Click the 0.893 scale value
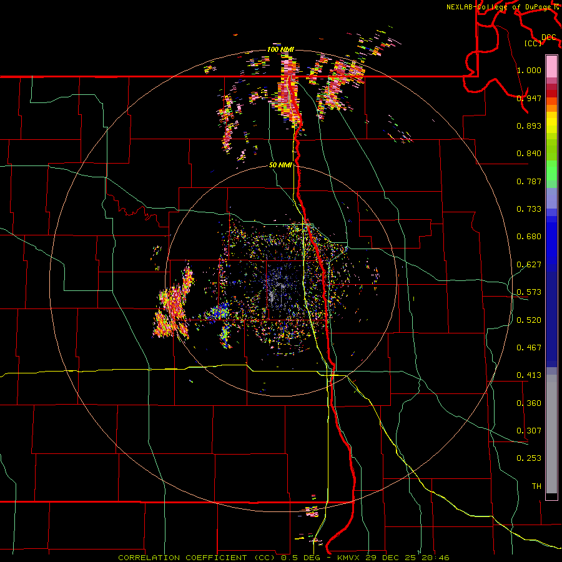The width and height of the screenshot is (562, 562). coord(529,126)
